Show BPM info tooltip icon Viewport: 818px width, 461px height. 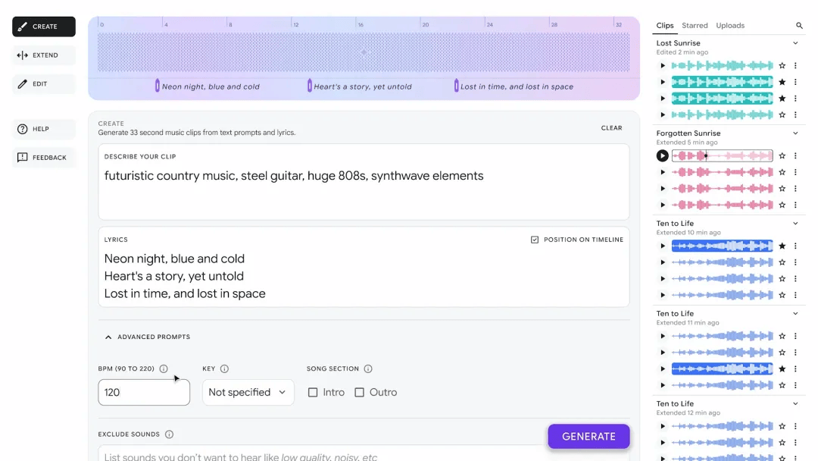pos(164,368)
